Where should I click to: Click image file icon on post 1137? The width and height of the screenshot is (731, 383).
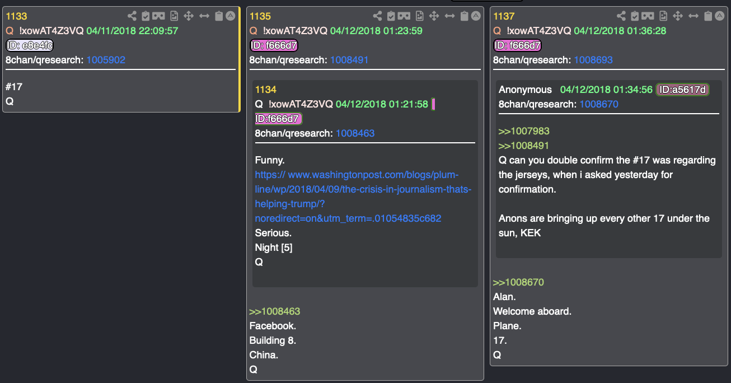coord(663,16)
